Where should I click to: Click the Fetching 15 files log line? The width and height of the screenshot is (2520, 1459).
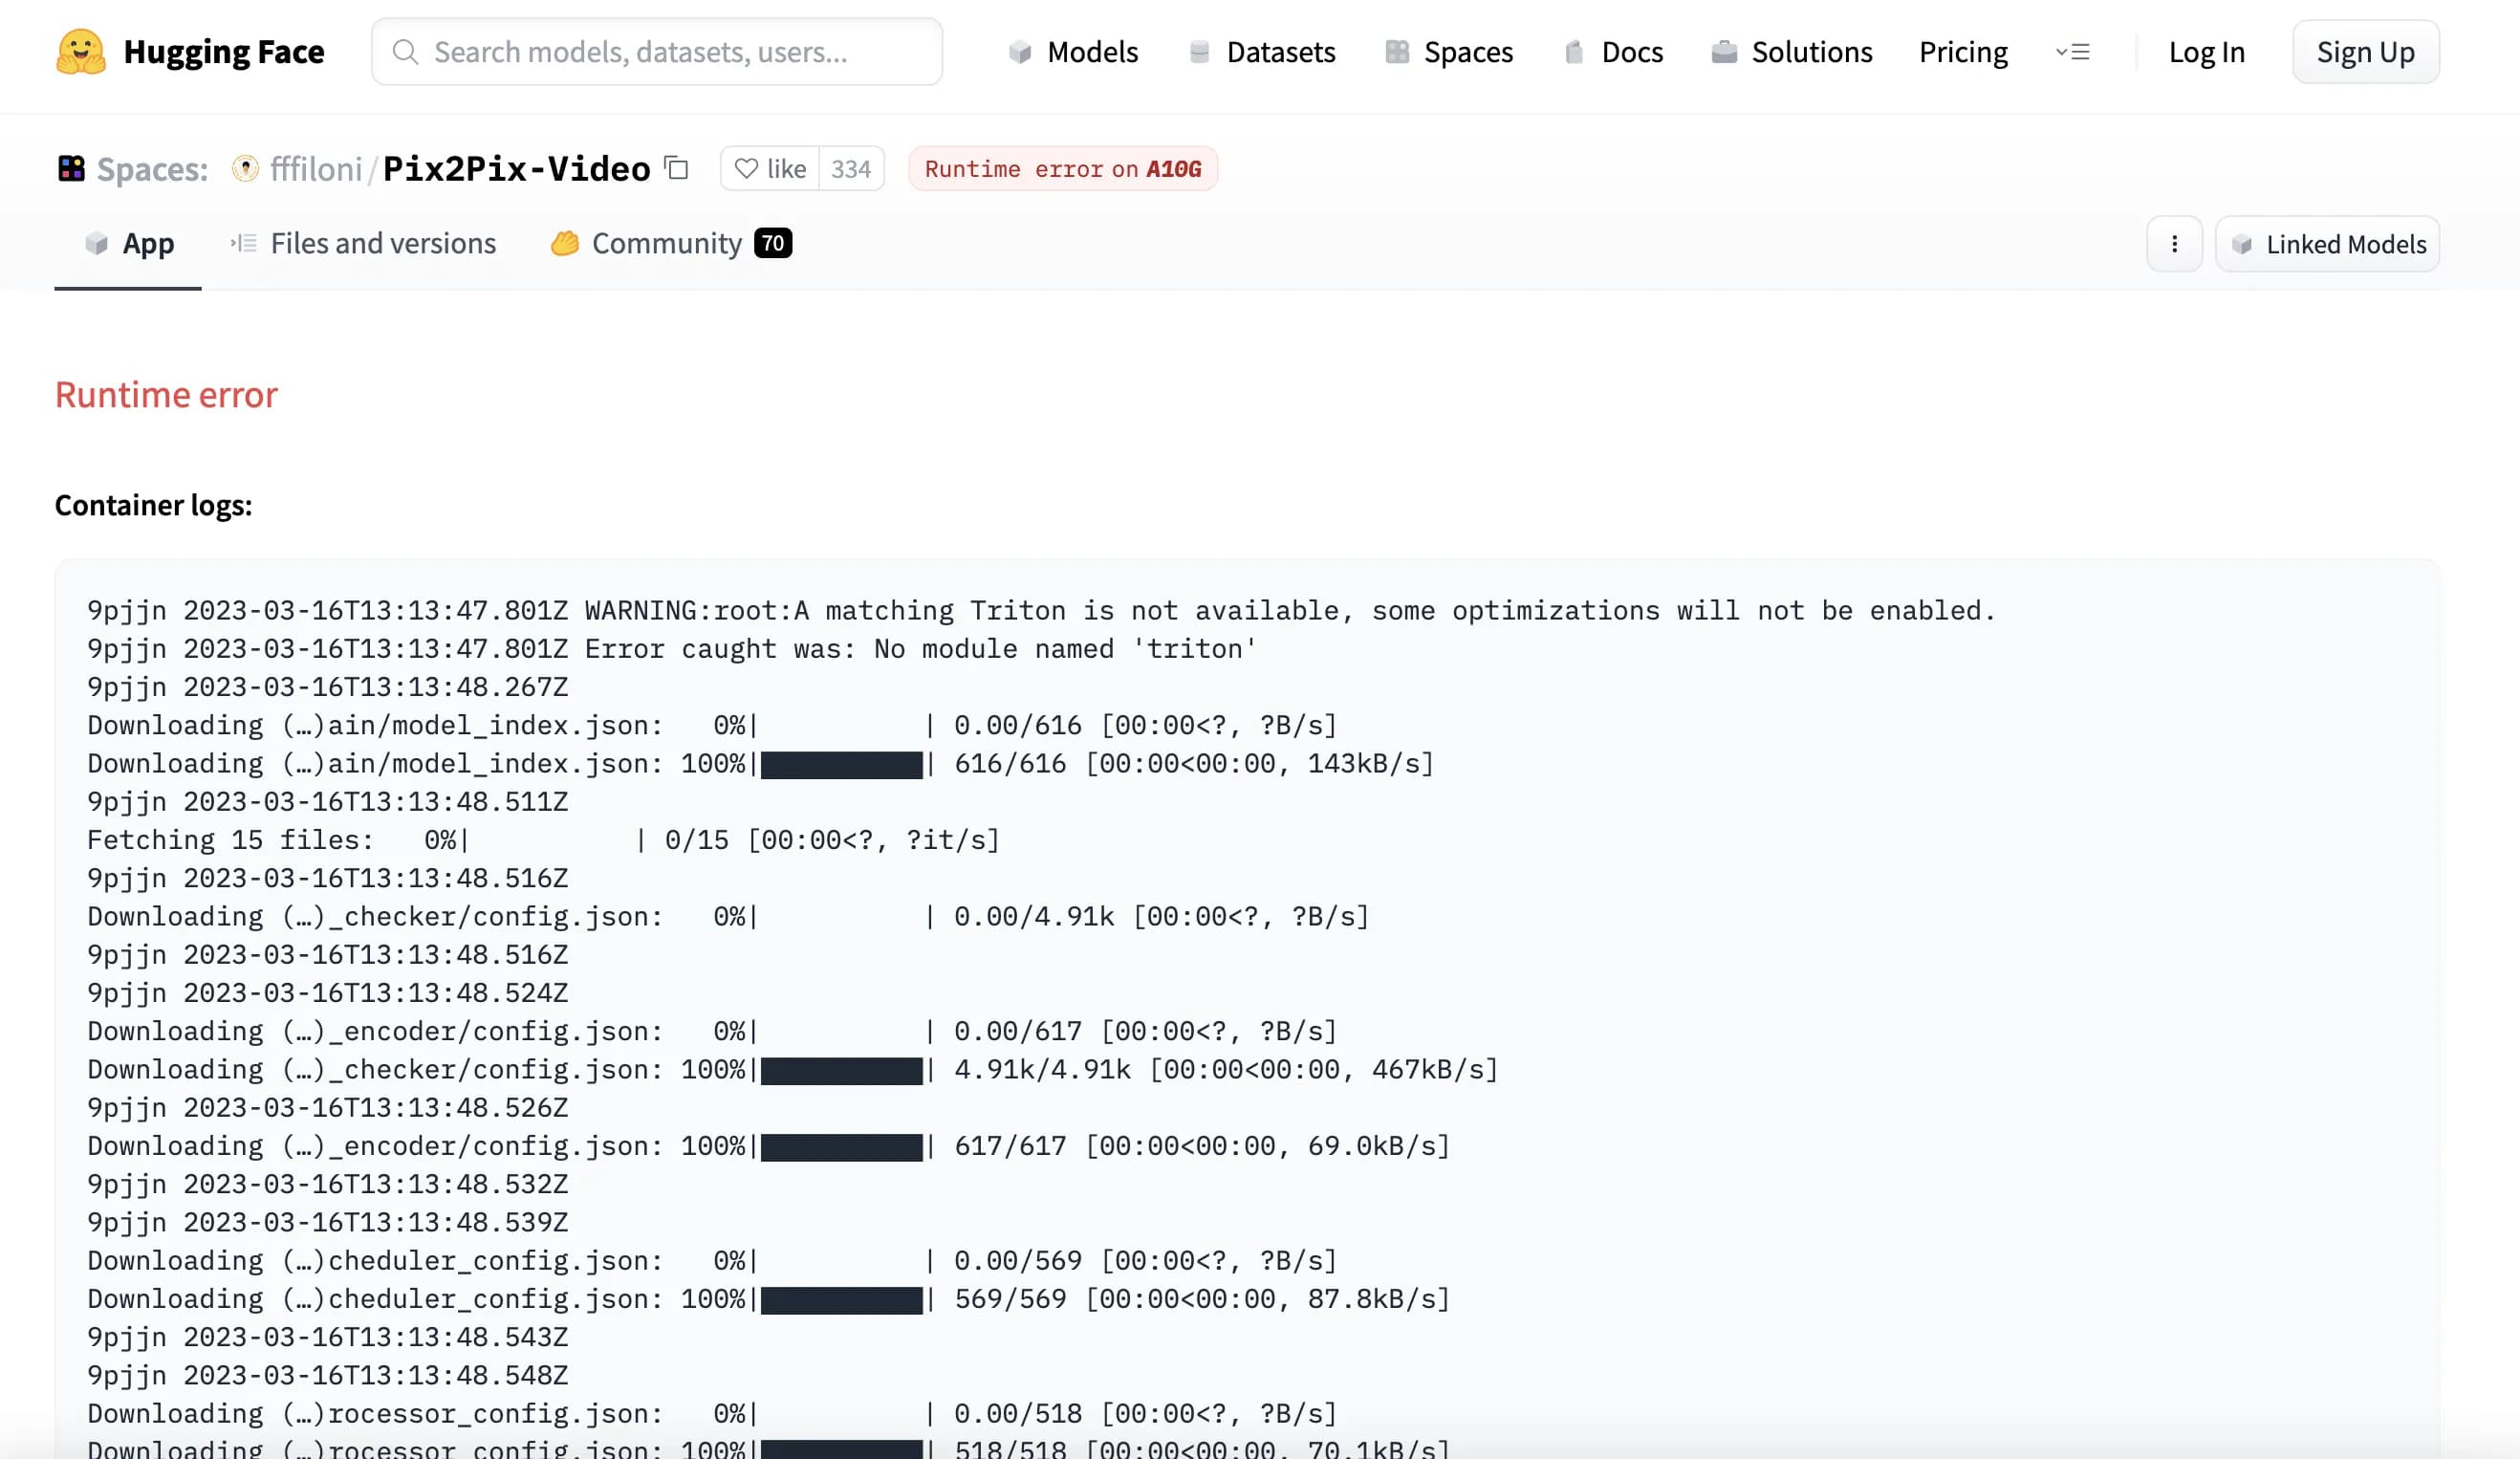coord(543,839)
